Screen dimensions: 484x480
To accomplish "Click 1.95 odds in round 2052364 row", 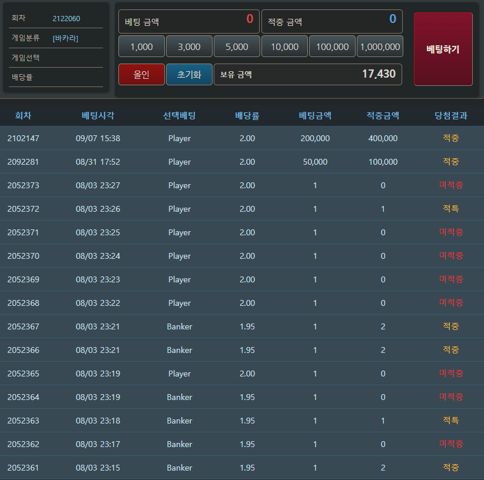I will [x=247, y=397].
